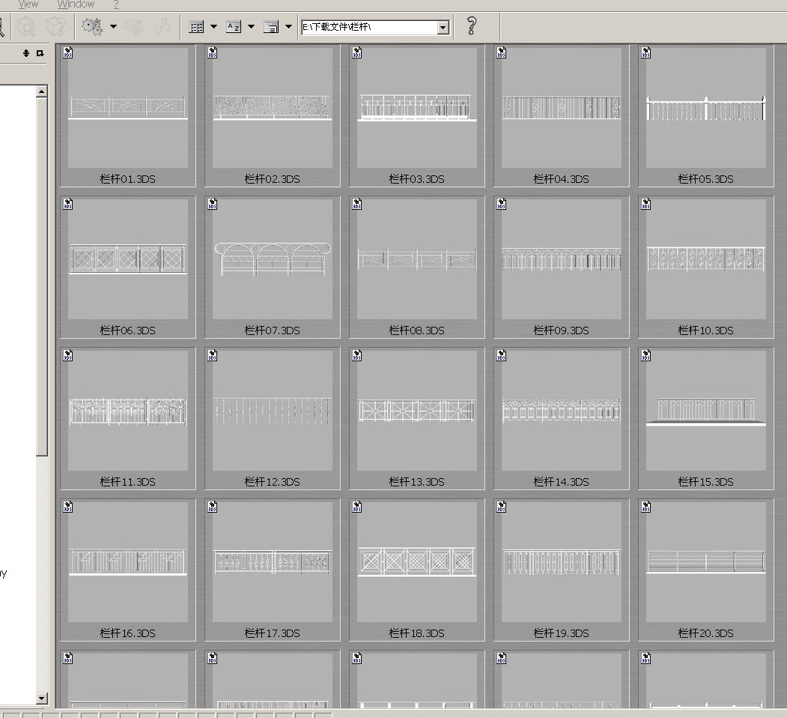Click the up-down arrows icon in left panel header
Viewport: 787px width, 718px height.
tap(26, 52)
